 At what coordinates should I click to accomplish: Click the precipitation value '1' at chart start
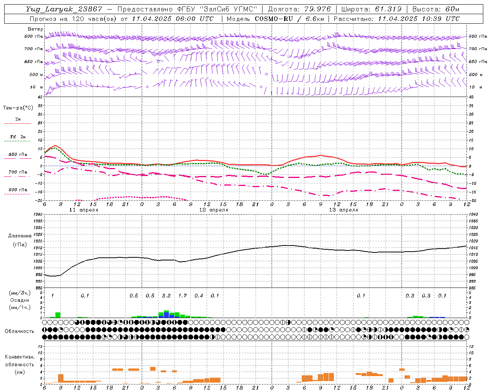52,296
